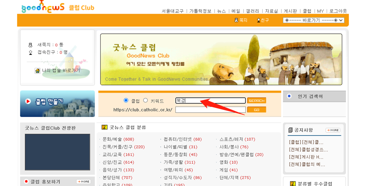Open 음악/성가 (133) category

pos(118,170)
